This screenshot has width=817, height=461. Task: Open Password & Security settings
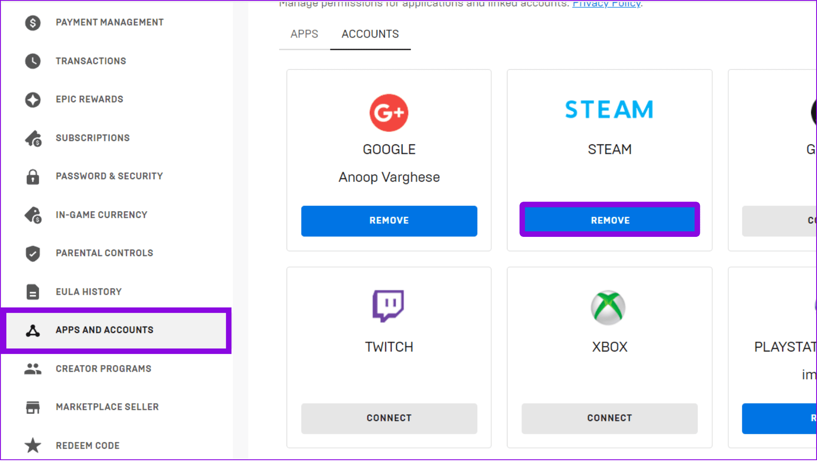pos(110,176)
